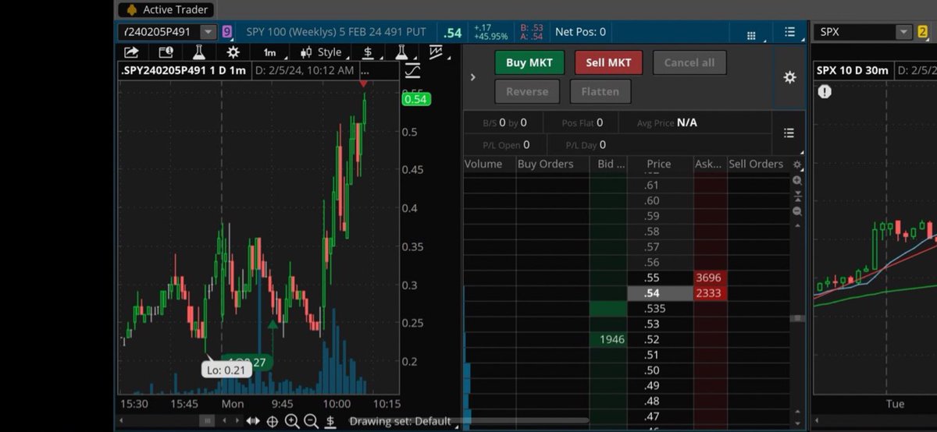Click ask size 2333 at .54

709,293
